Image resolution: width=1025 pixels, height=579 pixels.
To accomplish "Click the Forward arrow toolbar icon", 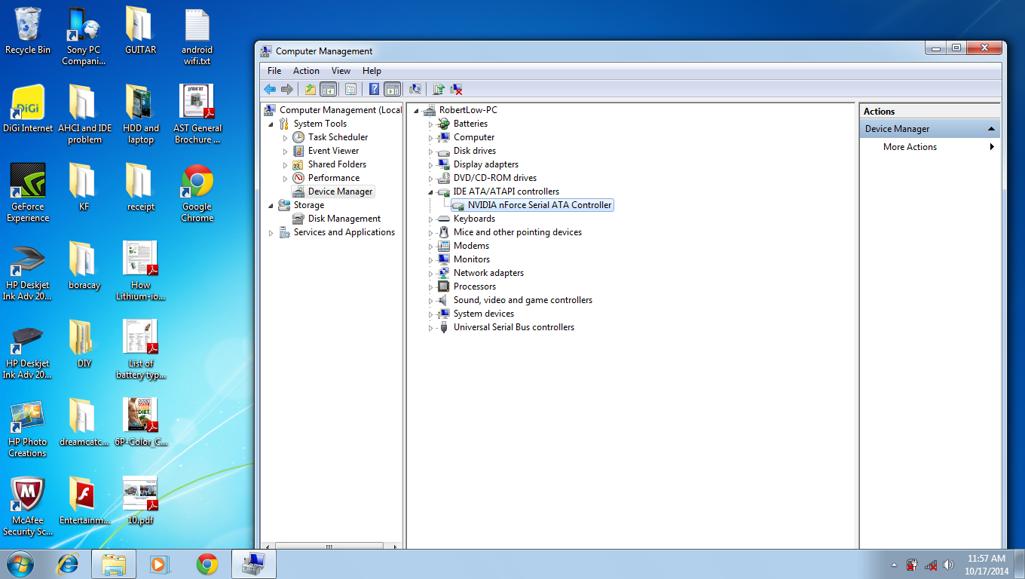I will point(287,89).
